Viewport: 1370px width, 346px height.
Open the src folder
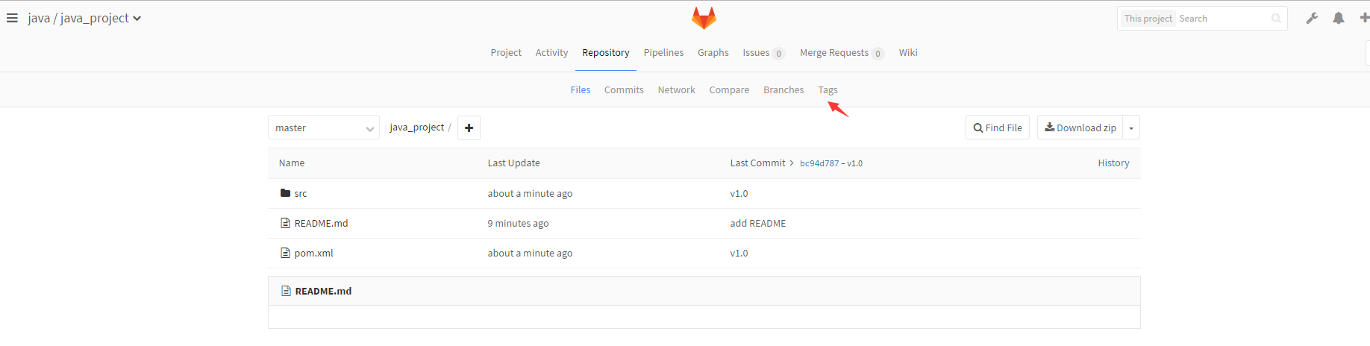[x=300, y=193]
